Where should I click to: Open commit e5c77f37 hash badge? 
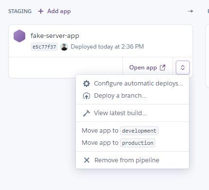44,47
